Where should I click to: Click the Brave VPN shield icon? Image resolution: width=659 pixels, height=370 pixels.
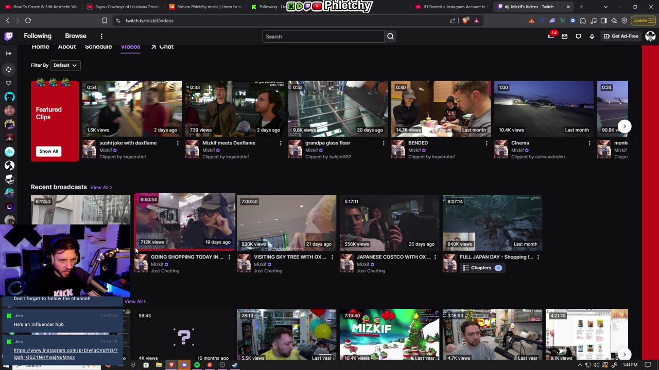(624, 21)
